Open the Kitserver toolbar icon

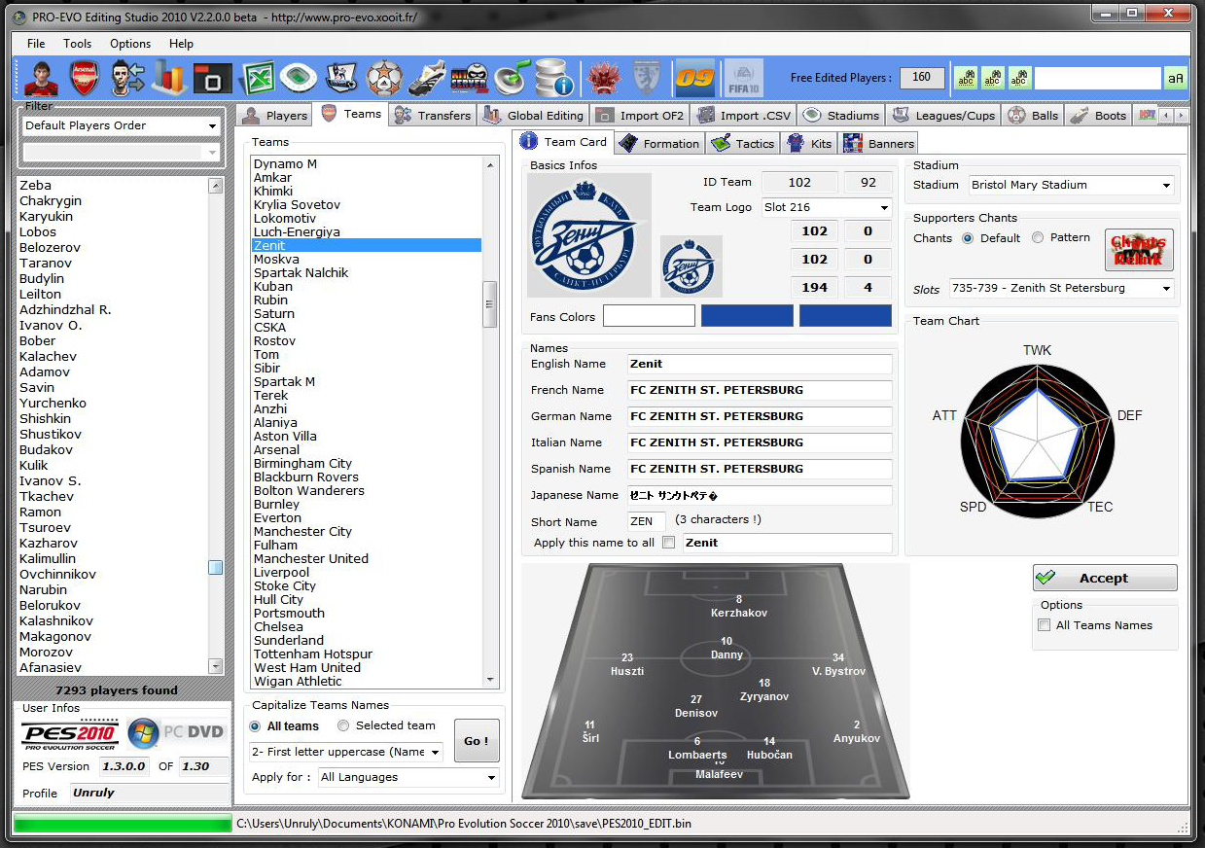(x=469, y=78)
